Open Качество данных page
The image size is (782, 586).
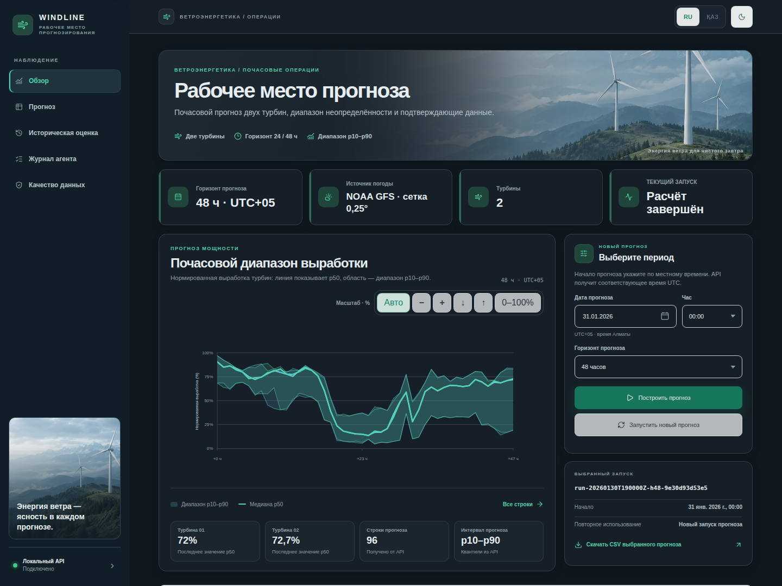(65, 185)
